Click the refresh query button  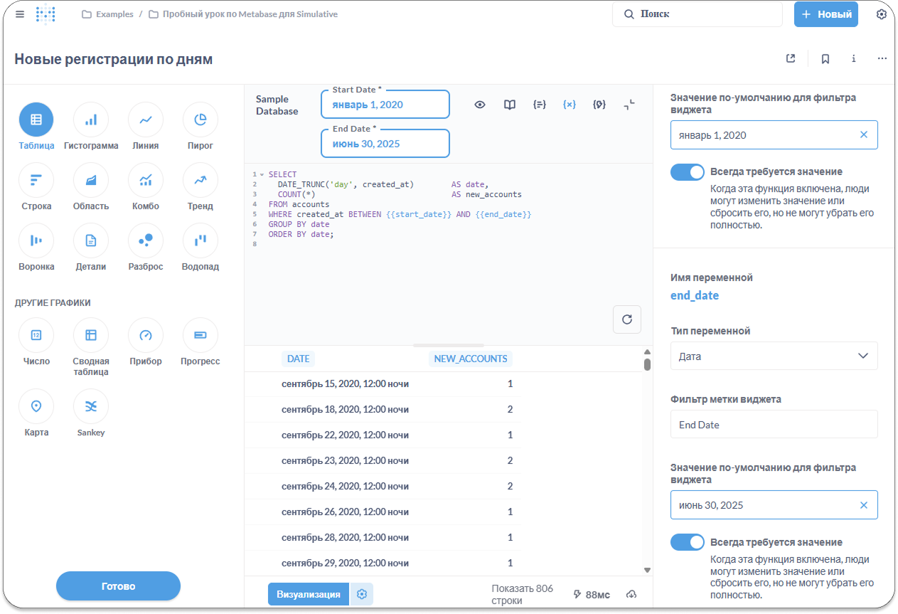[x=627, y=319]
